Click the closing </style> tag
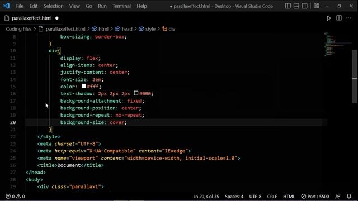This screenshot has height=201, width=358. (x=49, y=136)
